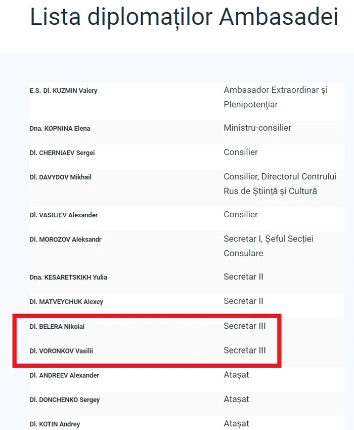Viewport: 354px width, 430px height.
Task: Select the row Dna. KOPNINA Elena
Action: (187, 133)
